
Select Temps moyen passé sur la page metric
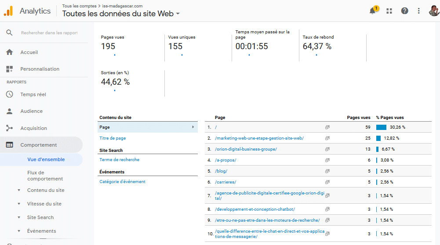(x=265, y=45)
